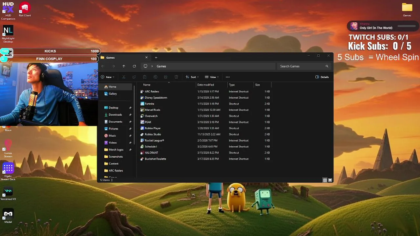Click the Rename toolbar icon
420x236 pixels.
click(155, 77)
